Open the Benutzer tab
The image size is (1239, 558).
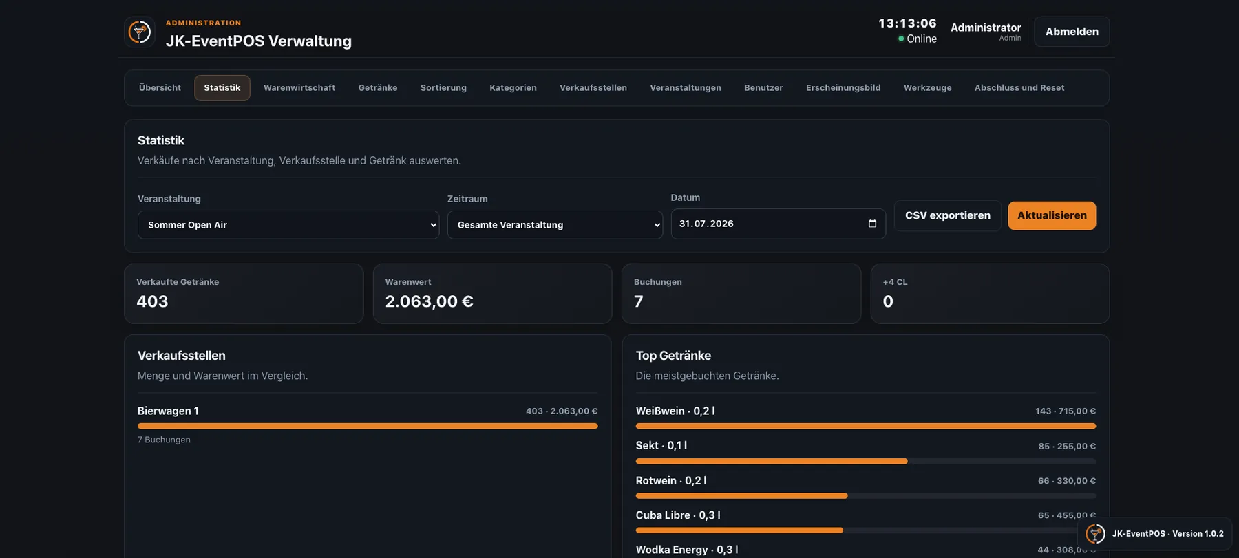pos(763,88)
